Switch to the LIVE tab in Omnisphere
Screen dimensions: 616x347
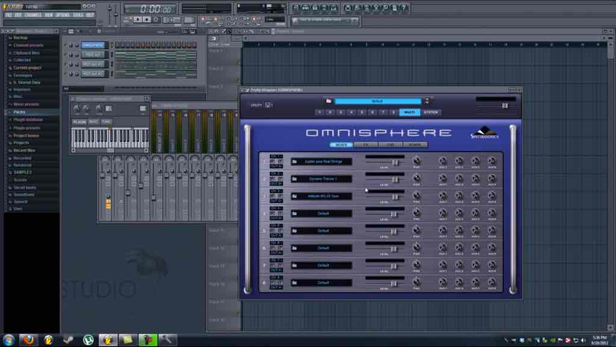click(x=390, y=145)
